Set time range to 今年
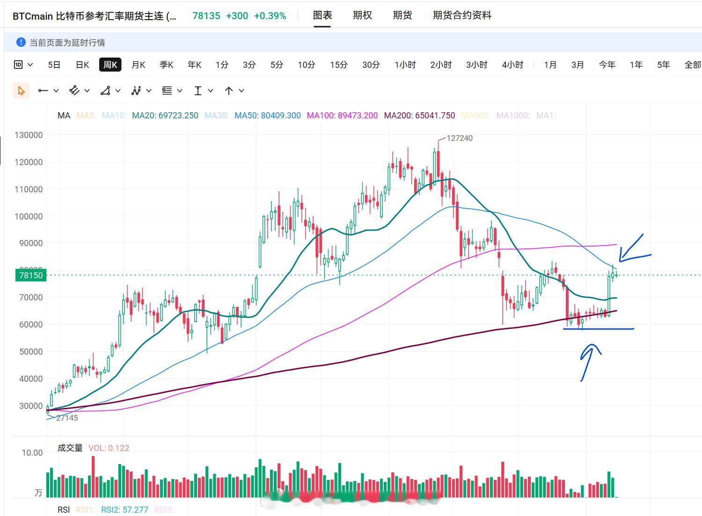 607,65
